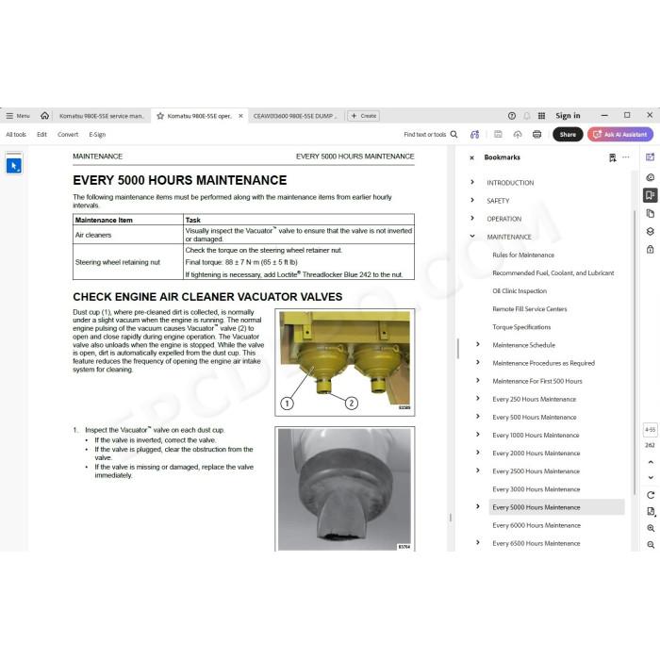The image size is (660, 660).
Task: Collapse the MAINTENANCE bookmark
Action: pos(472,236)
